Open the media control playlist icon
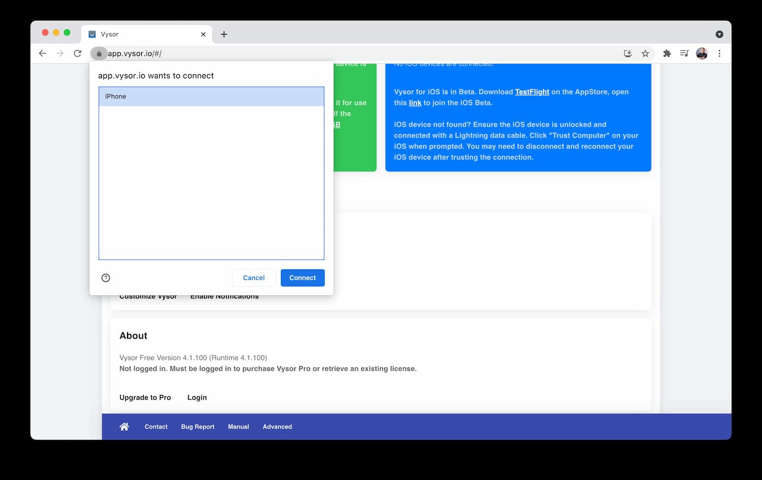 pos(684,53)
